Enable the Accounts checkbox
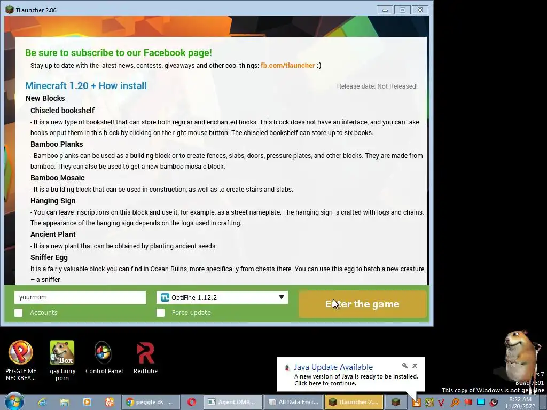The width and height of the screenshot is (547, 410). [19, 312]
